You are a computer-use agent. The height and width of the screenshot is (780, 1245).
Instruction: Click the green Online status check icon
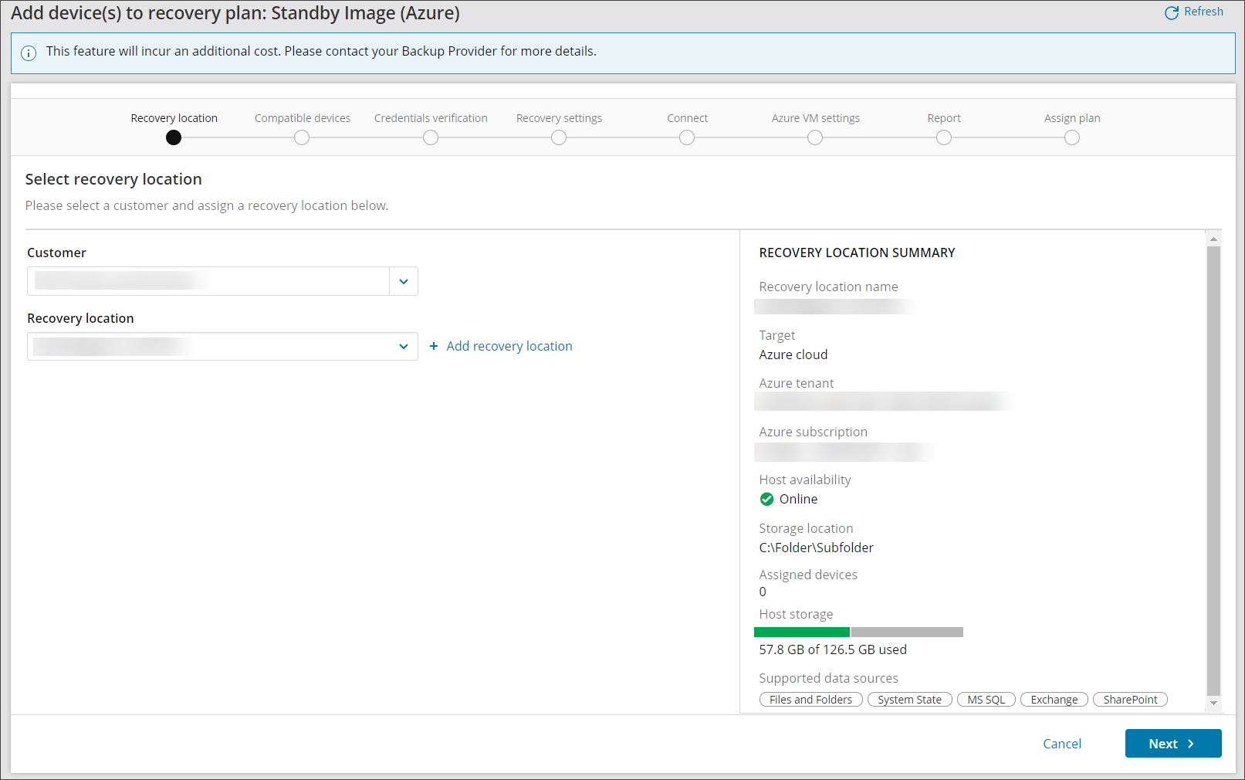(766, 499)
